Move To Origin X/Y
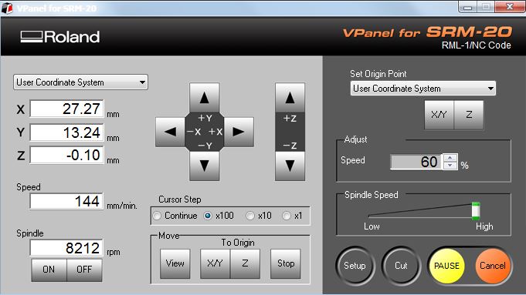Screen dimensions: 526x295 tap(215, 263)
